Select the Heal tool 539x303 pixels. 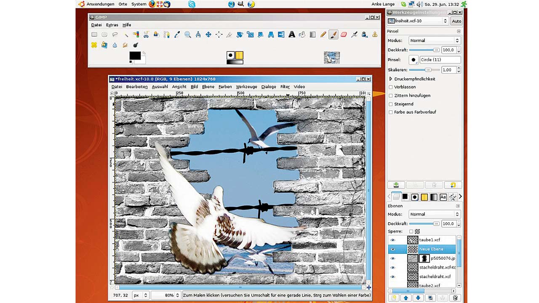coord(94,45)
